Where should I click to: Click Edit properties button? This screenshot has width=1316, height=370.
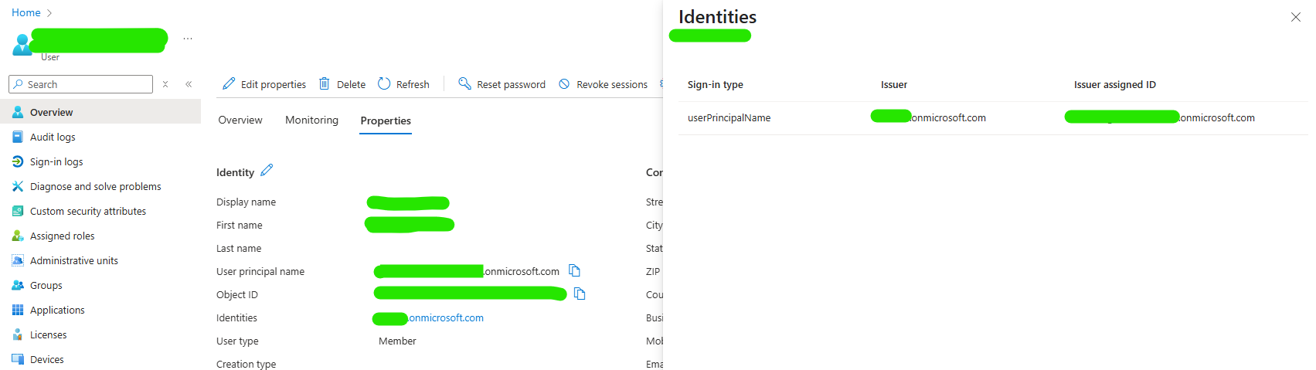264,84
